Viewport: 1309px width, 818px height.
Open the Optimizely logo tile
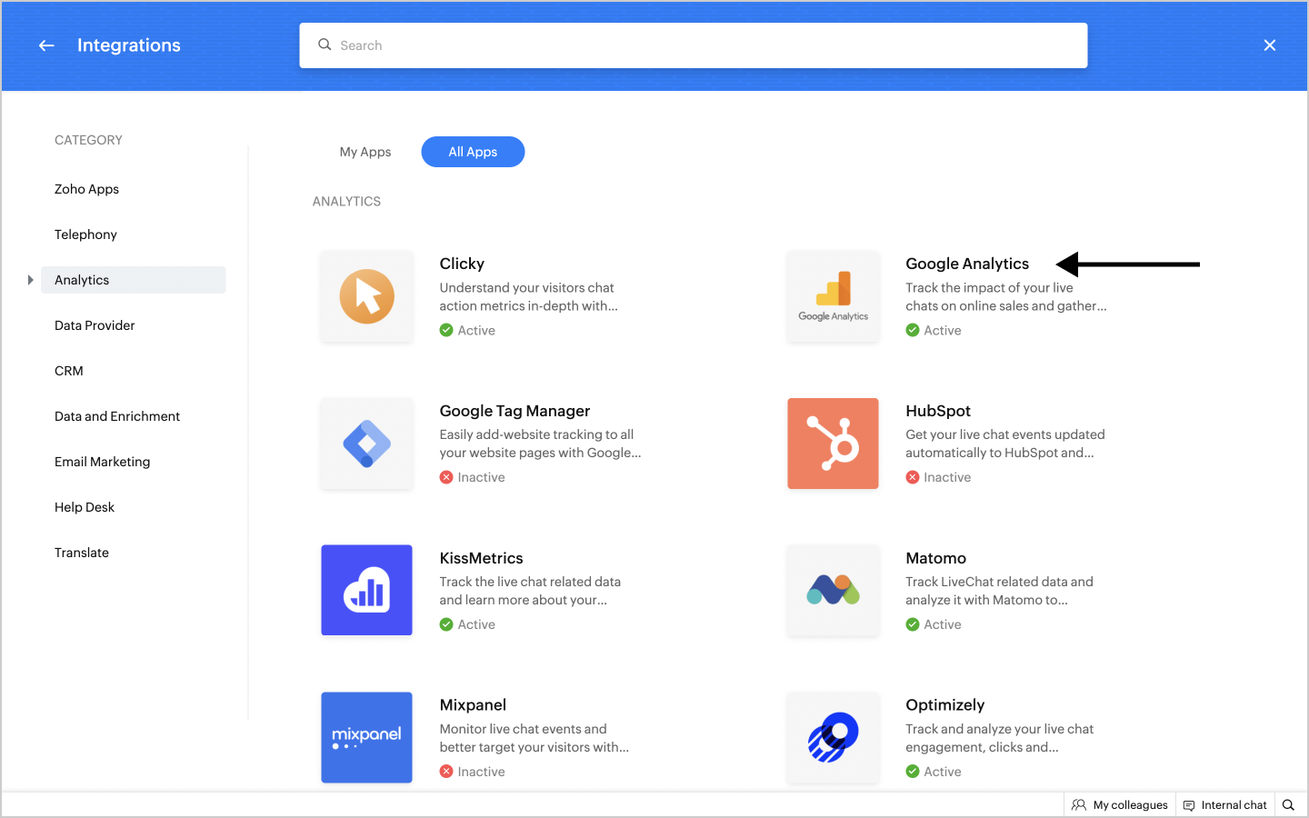pos(833,737)
